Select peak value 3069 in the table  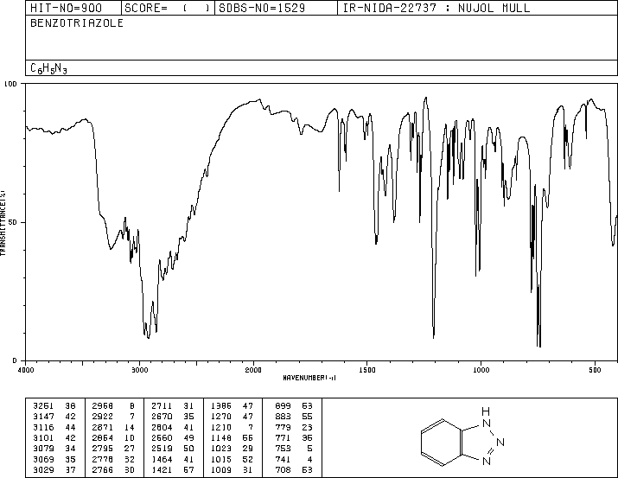point(43,460)
